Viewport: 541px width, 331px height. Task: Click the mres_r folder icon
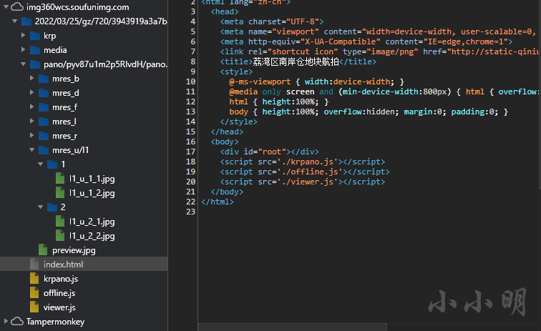coord(44,137)
